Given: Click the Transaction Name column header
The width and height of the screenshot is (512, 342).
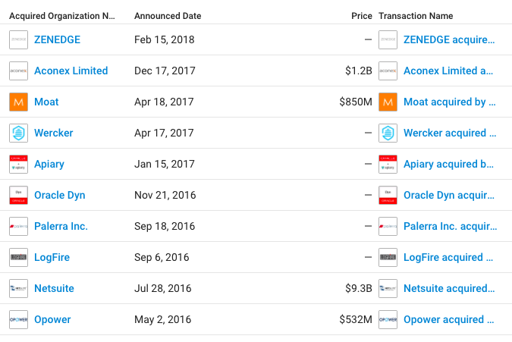Looking at the screenshot, I should click(x=416, y=15).
